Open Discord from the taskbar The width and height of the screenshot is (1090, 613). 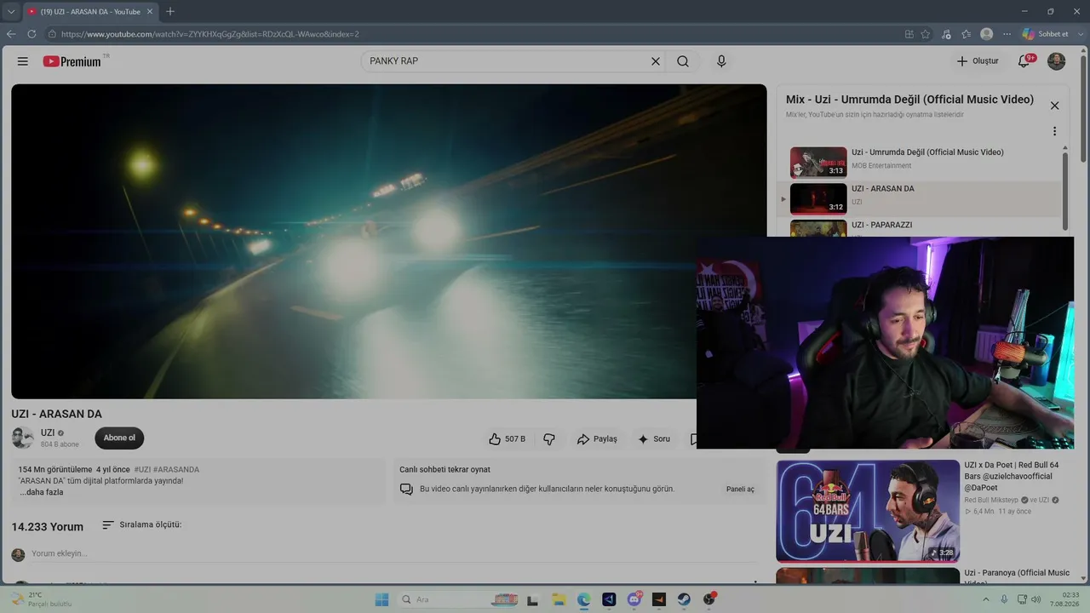[634, 599]
